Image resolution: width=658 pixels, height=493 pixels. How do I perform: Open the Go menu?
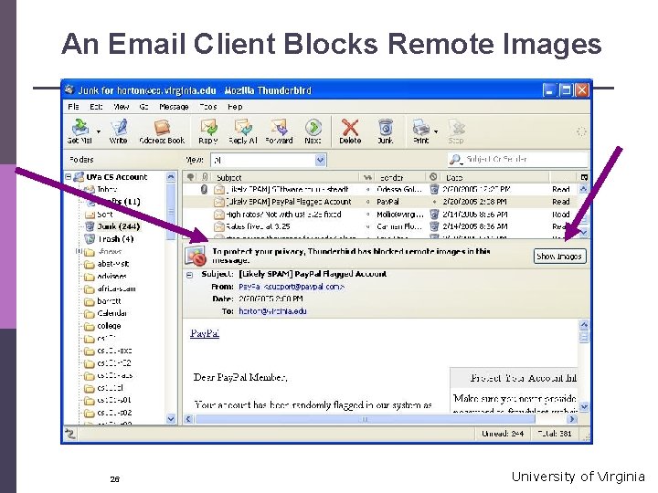click(x=144, y=107)
